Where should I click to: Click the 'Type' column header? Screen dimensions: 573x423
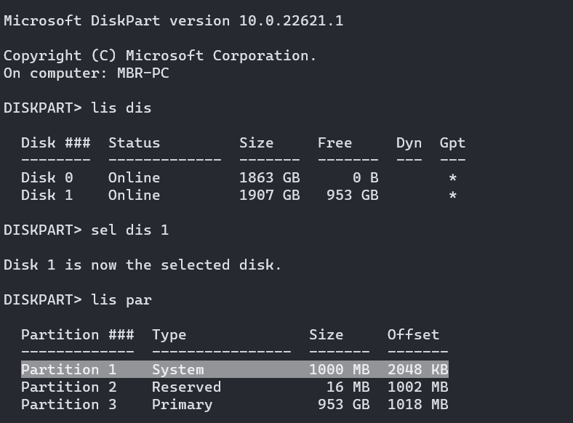coord(169,336)
